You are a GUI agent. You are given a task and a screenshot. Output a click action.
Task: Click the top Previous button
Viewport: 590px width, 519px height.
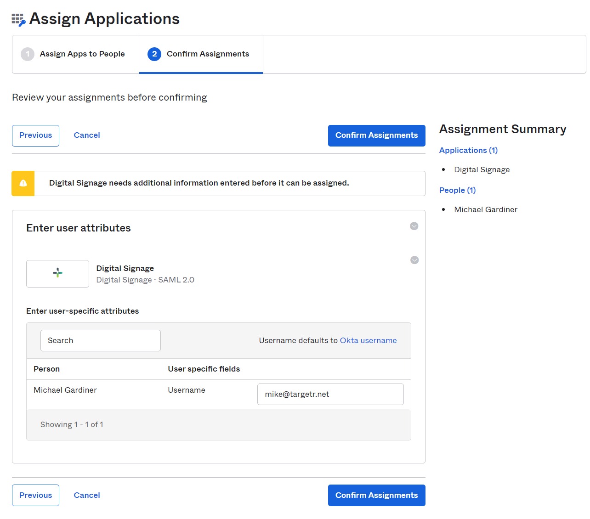click(35, 135)
